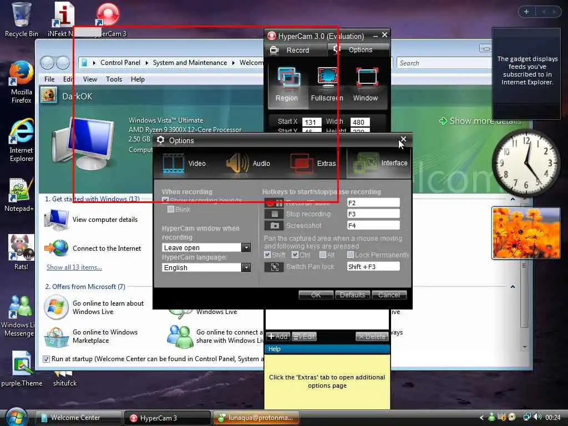Click Show more details link
The height and width of the screenshot is (426, 568).
480,121
